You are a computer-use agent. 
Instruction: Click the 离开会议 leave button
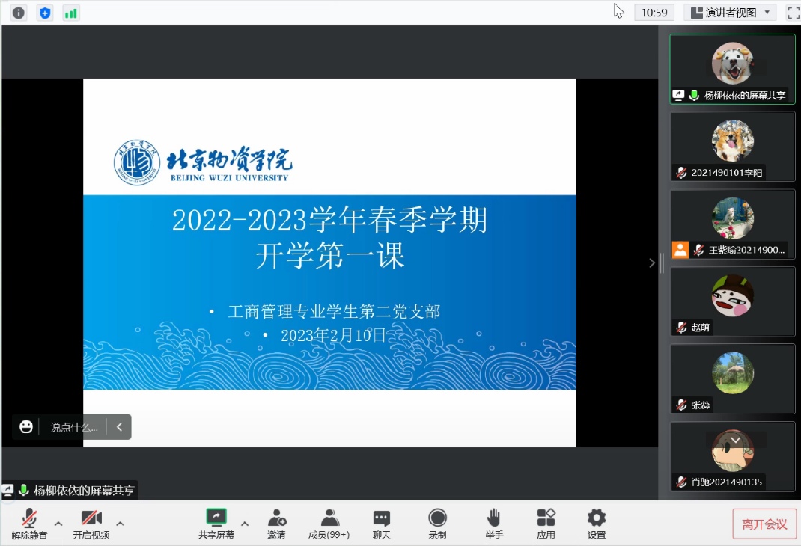click(x=764, y=524)
